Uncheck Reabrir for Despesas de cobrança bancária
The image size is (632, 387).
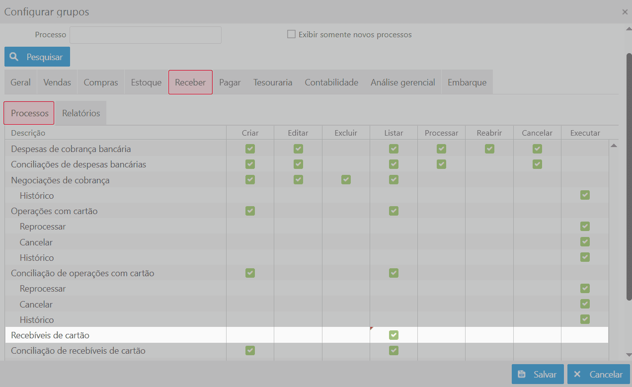tap(489, 149)
